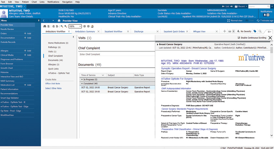The width and height of the screenshot is (274, 149).
Task: Close the Inpatient Quick Orders tab
Action: 187,32
